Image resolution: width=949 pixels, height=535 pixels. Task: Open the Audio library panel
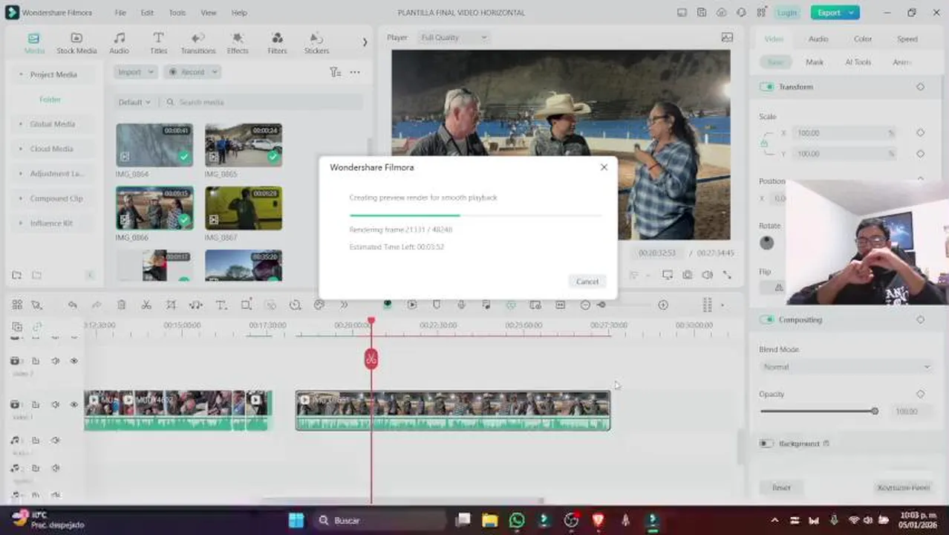[x=119, y=44]
